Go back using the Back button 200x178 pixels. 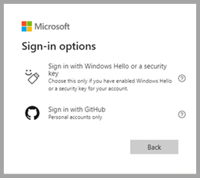pyautogui.click(x=154, y=147)
